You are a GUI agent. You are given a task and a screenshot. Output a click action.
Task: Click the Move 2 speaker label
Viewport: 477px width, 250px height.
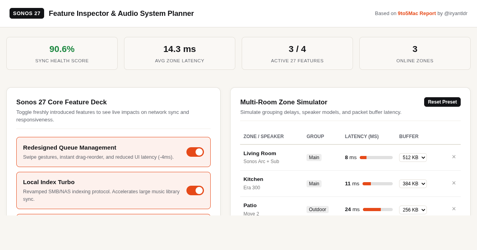pos(251,213)
